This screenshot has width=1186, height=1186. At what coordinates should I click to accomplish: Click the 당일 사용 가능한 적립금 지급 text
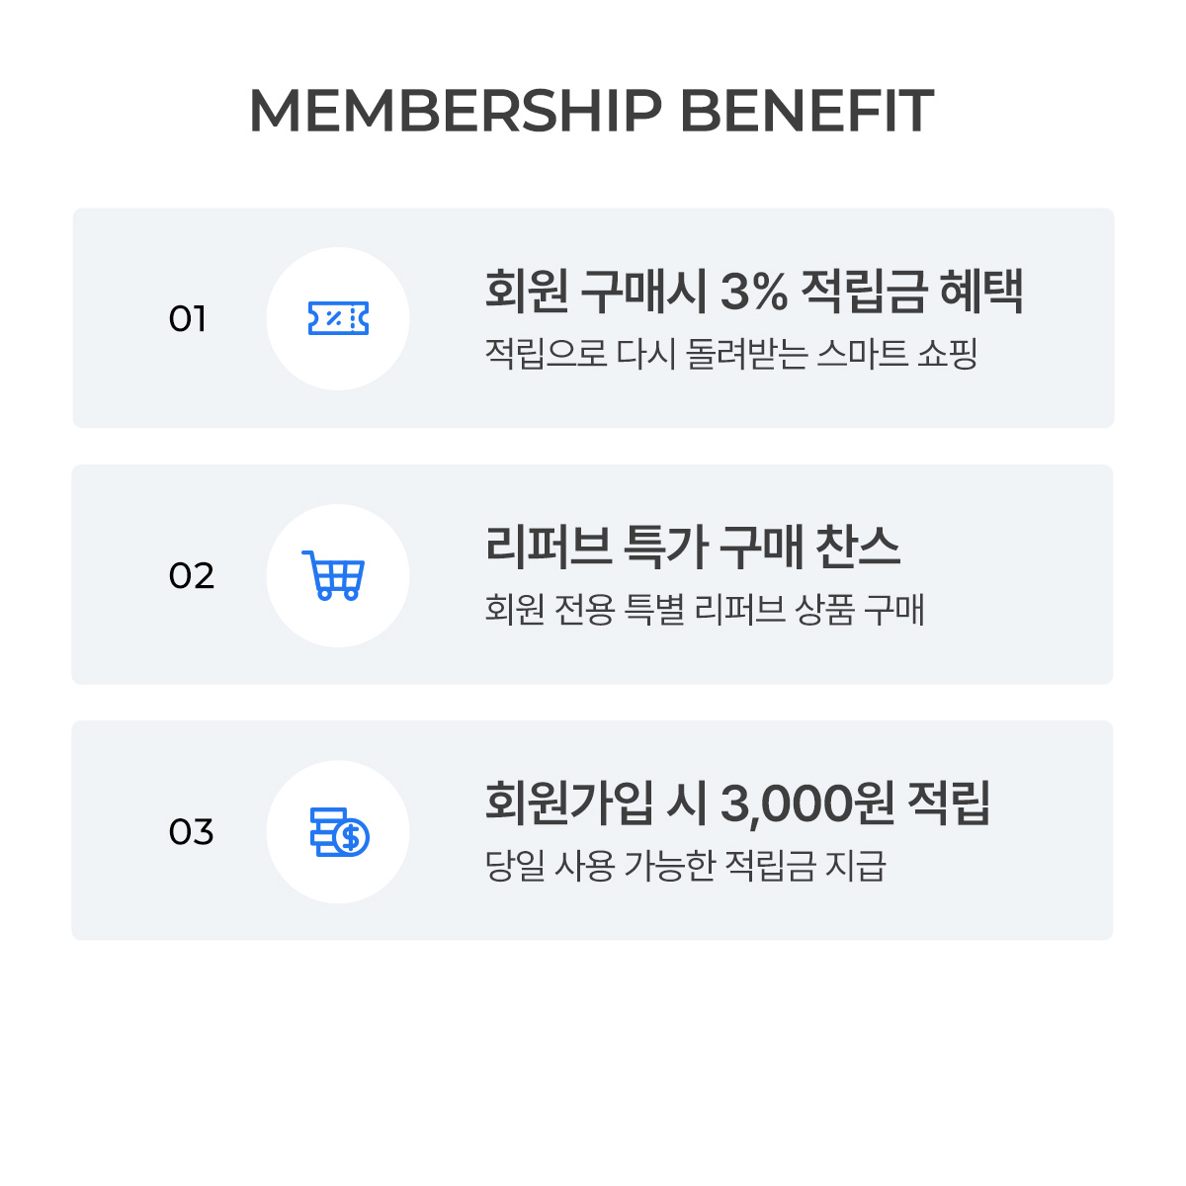click(x=685, y=866)
